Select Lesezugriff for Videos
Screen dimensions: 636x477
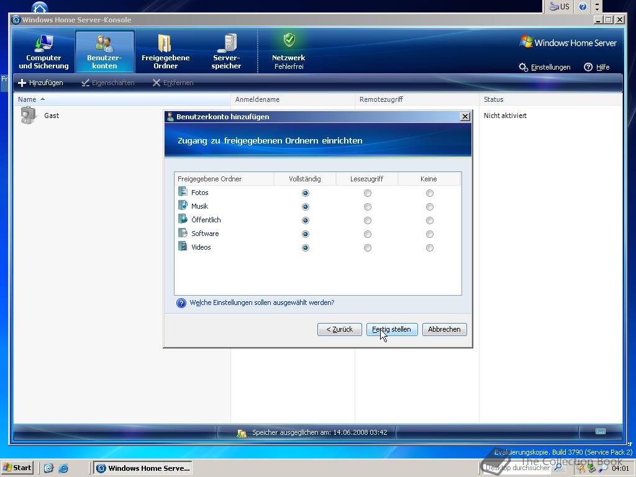(368, 248)
